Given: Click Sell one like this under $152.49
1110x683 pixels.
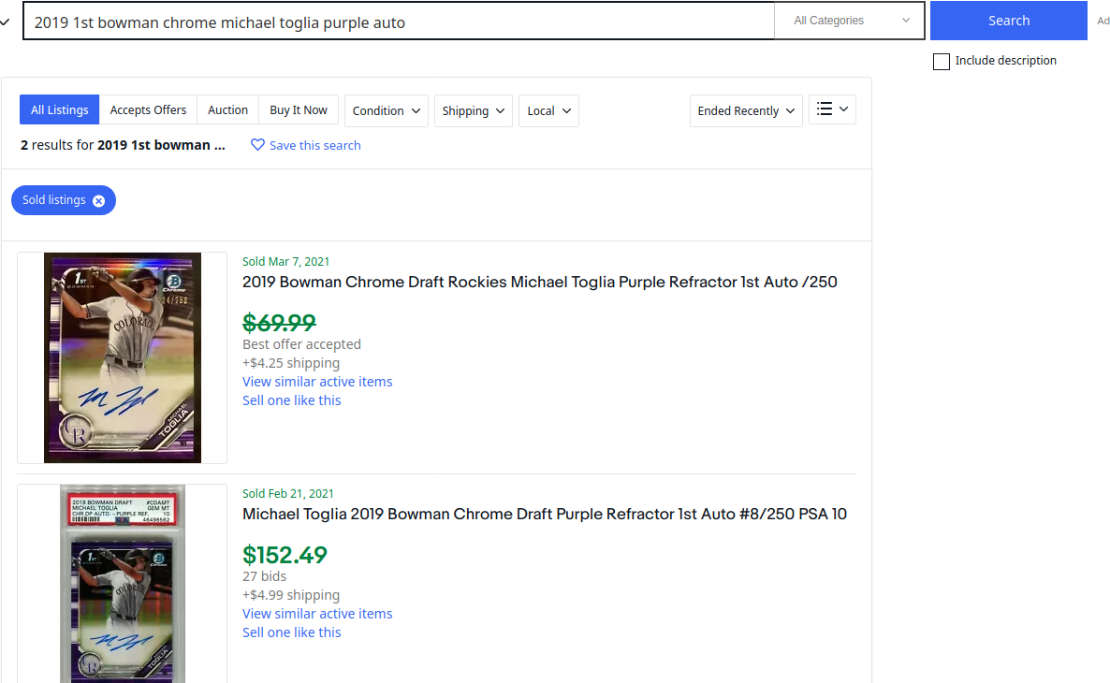Looking at the screenshot, I should (x=291, y=632).
